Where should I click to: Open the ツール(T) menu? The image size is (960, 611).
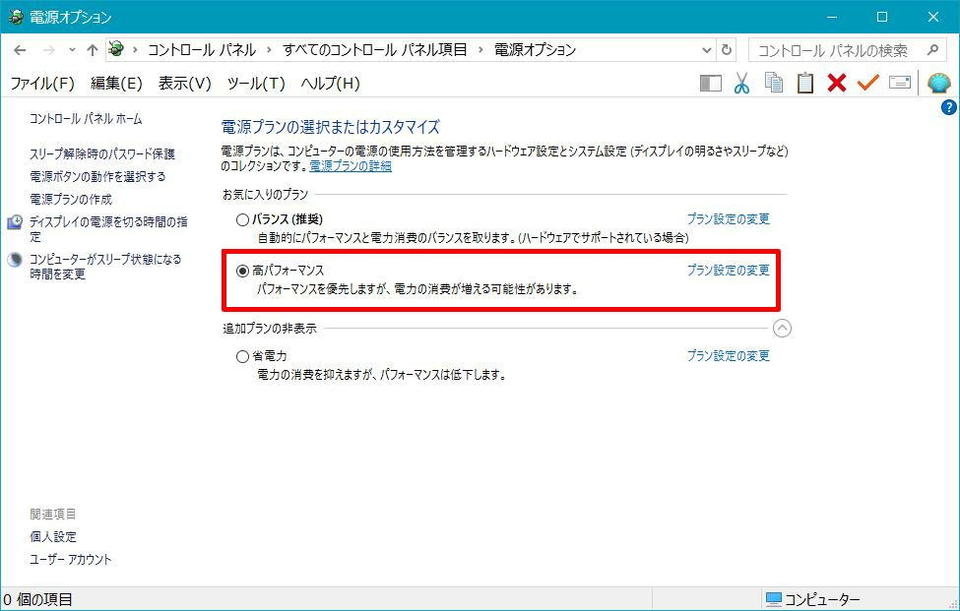[256, 84]
